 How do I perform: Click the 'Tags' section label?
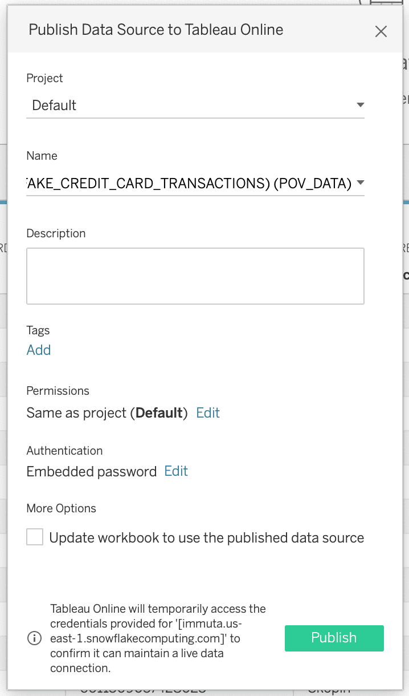[38, 330]
